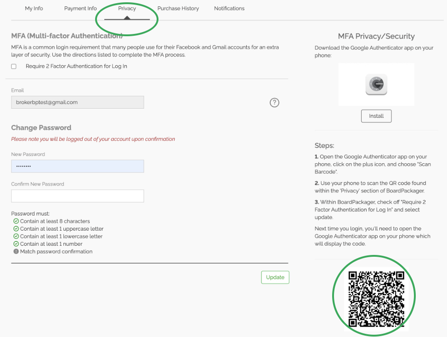447x337 pixels.
Task: Enable Require 2 Factor Authentication checkbox
Action: tap(14, 66)
